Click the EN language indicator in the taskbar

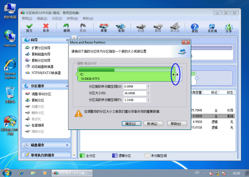tap(197, 173)
